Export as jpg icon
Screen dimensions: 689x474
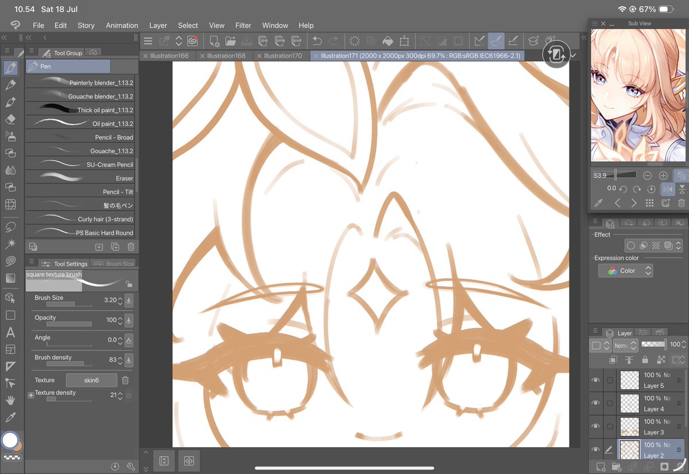click(x=264, y=41)
